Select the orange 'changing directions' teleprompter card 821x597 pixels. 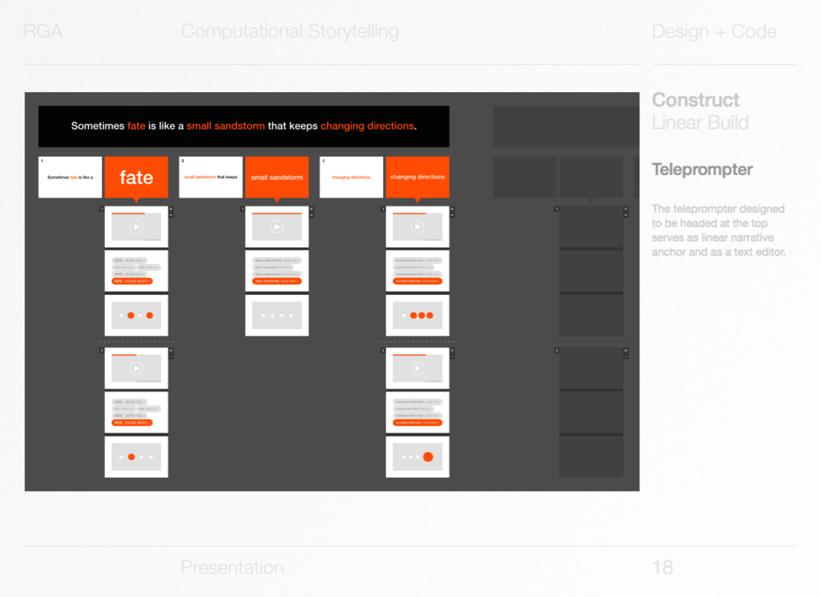click(417, 177)
